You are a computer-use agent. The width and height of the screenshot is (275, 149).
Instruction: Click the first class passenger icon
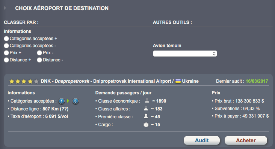tap(146, 116)
